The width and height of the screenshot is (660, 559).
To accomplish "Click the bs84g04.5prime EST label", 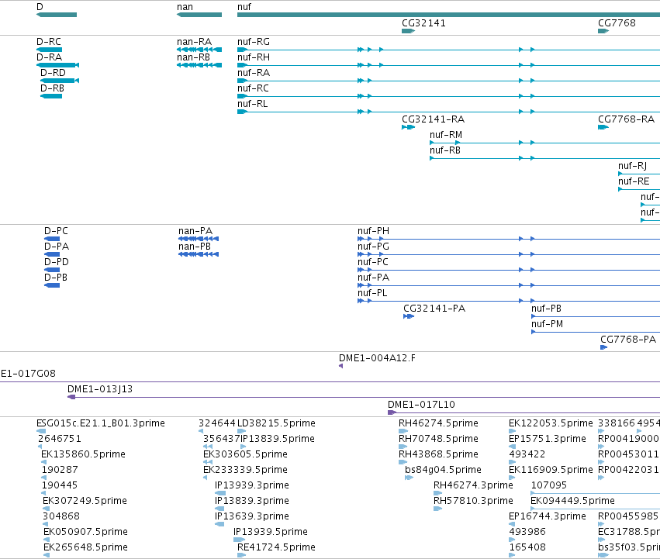I will pyautogui.click(x=443, y=470).
